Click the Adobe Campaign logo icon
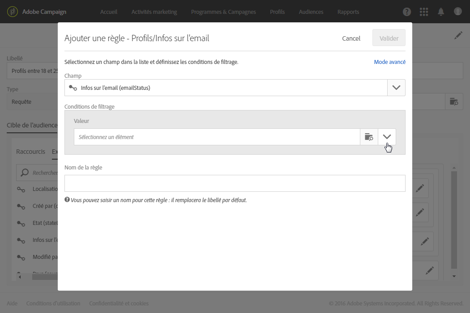 (x=12, y=12)
